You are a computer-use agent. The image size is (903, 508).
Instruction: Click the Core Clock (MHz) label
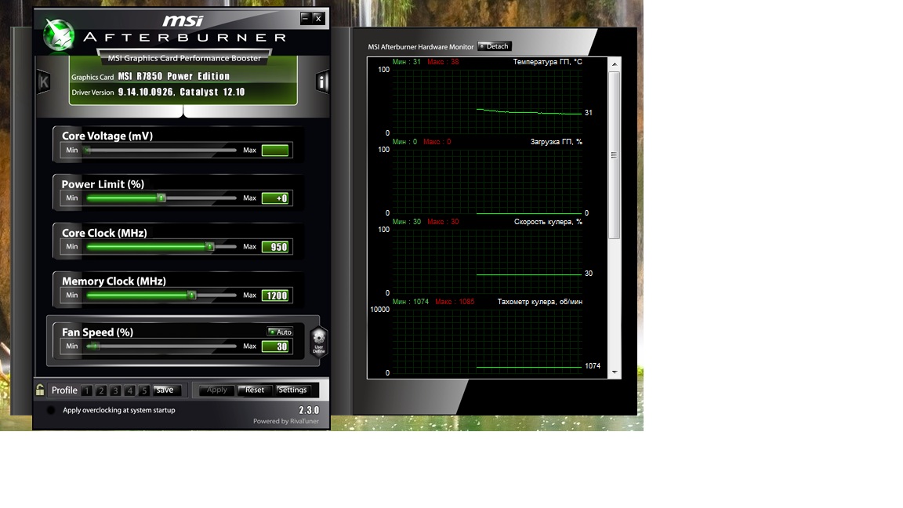104,233
